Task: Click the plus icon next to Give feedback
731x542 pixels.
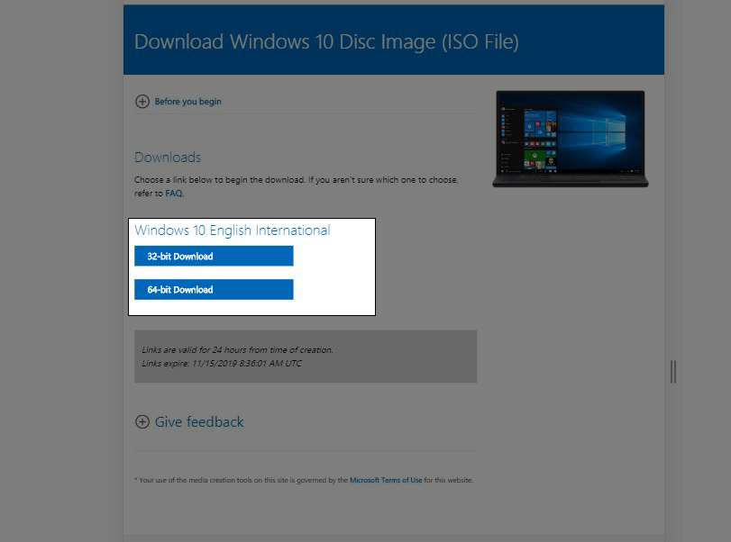Action: (x=142, y=421)
